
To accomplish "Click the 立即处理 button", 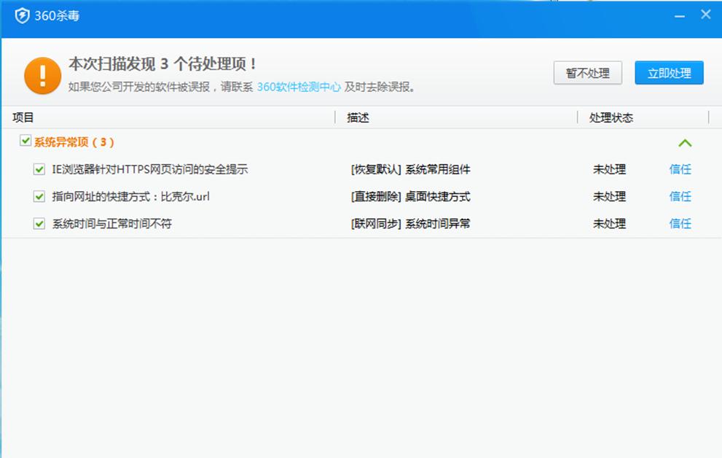I will pos(668,73).
